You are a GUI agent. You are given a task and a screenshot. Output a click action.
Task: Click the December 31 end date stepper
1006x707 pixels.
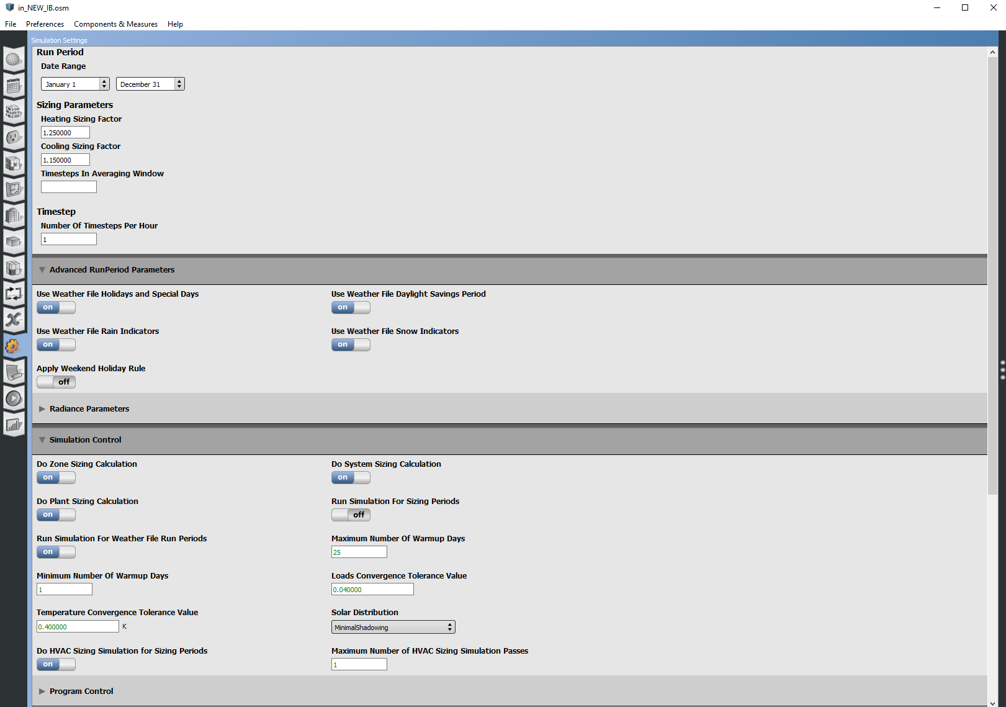[179, 84]
